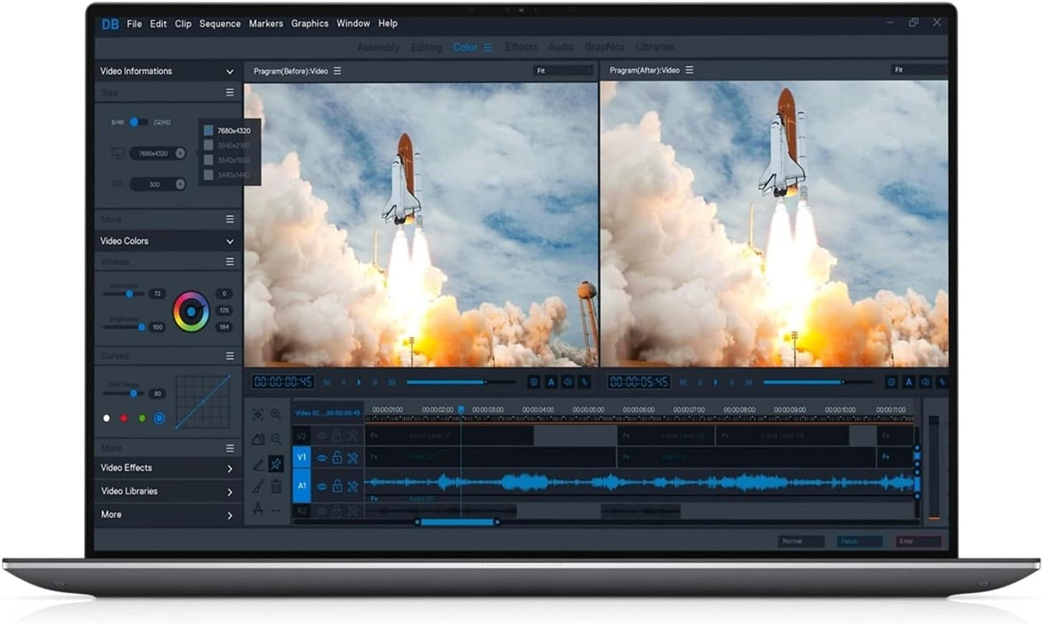1043x624 pixels.
Task: Collapse the Video Informations section
Action: pos(230,72)
